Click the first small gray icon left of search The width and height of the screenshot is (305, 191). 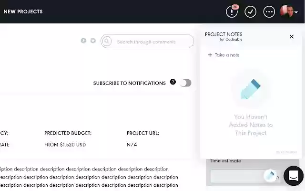83,41
